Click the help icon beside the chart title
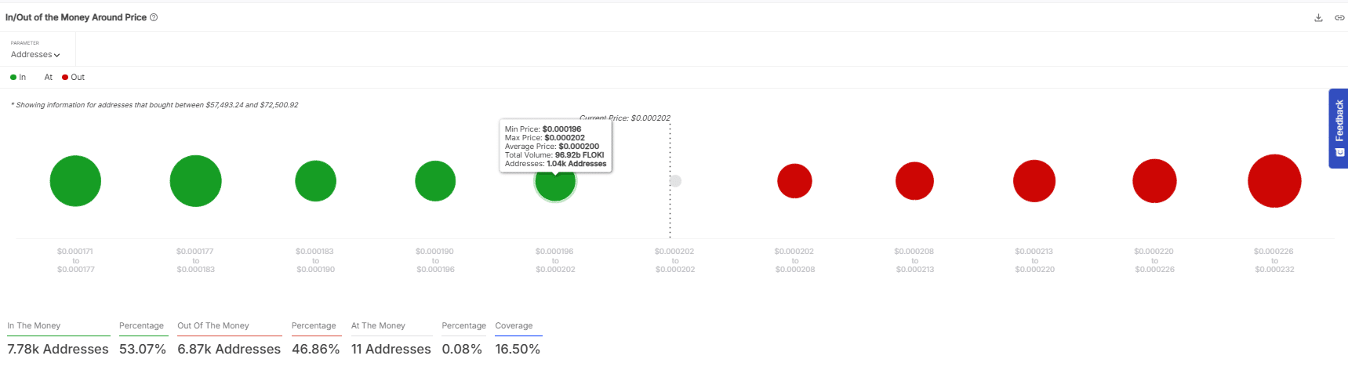 154,17
